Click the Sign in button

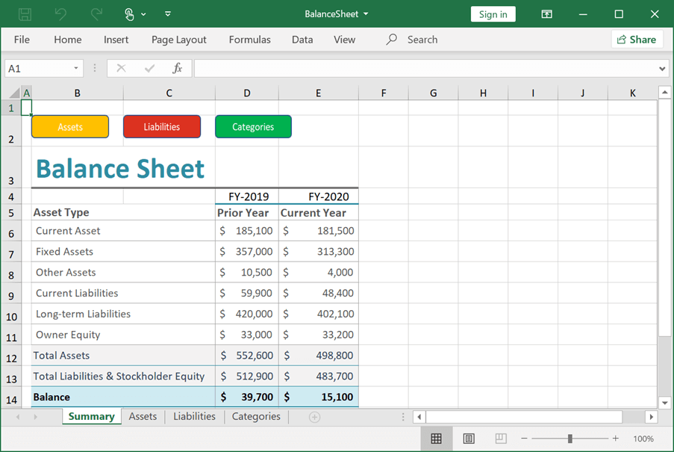[493, 14]
